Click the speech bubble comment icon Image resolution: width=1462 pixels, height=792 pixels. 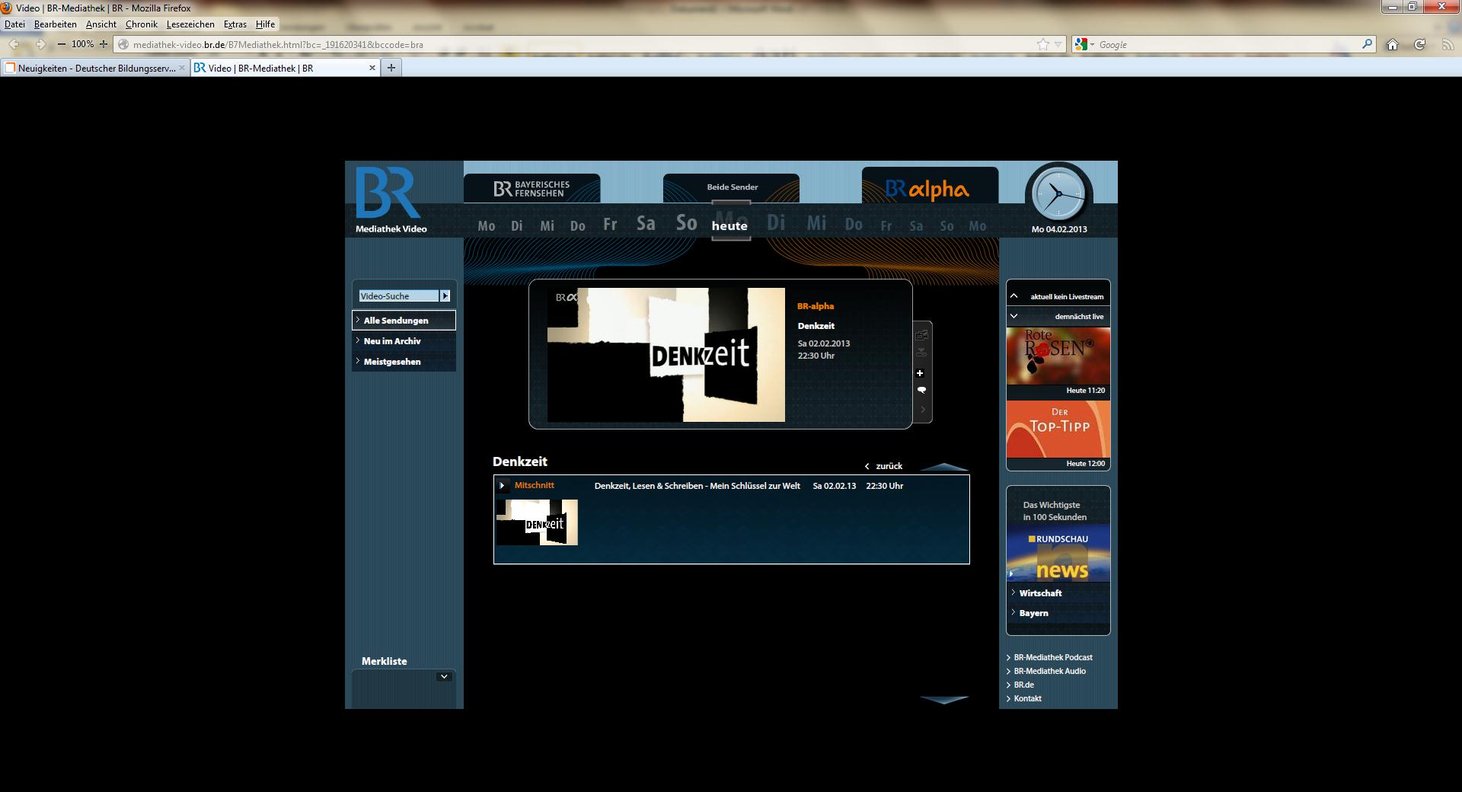(921, 390)
